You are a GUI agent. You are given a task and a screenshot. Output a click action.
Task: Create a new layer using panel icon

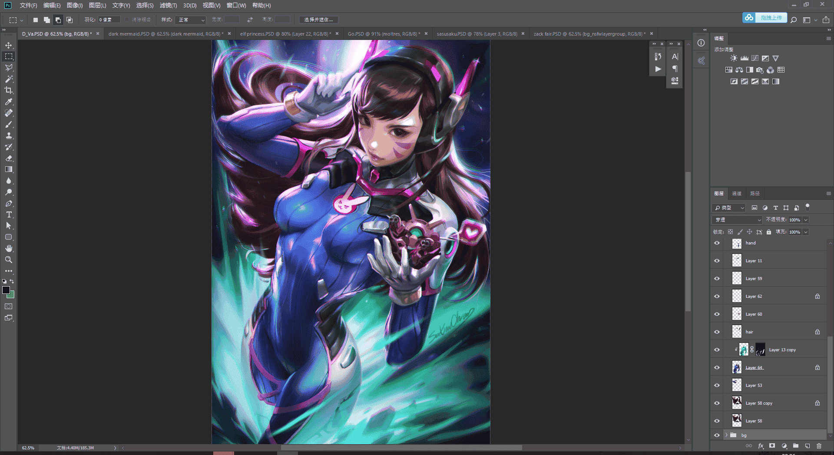807,446
